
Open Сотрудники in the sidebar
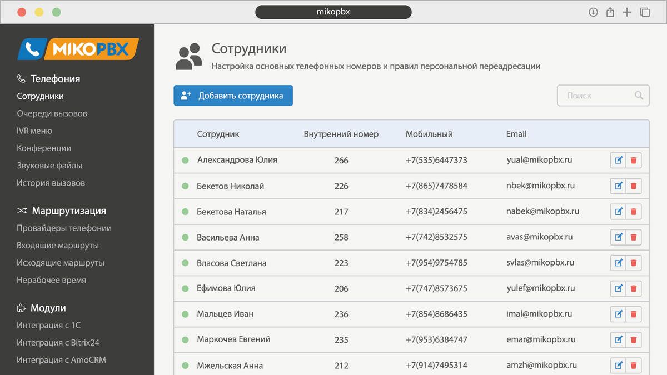[x=40, y=96]
